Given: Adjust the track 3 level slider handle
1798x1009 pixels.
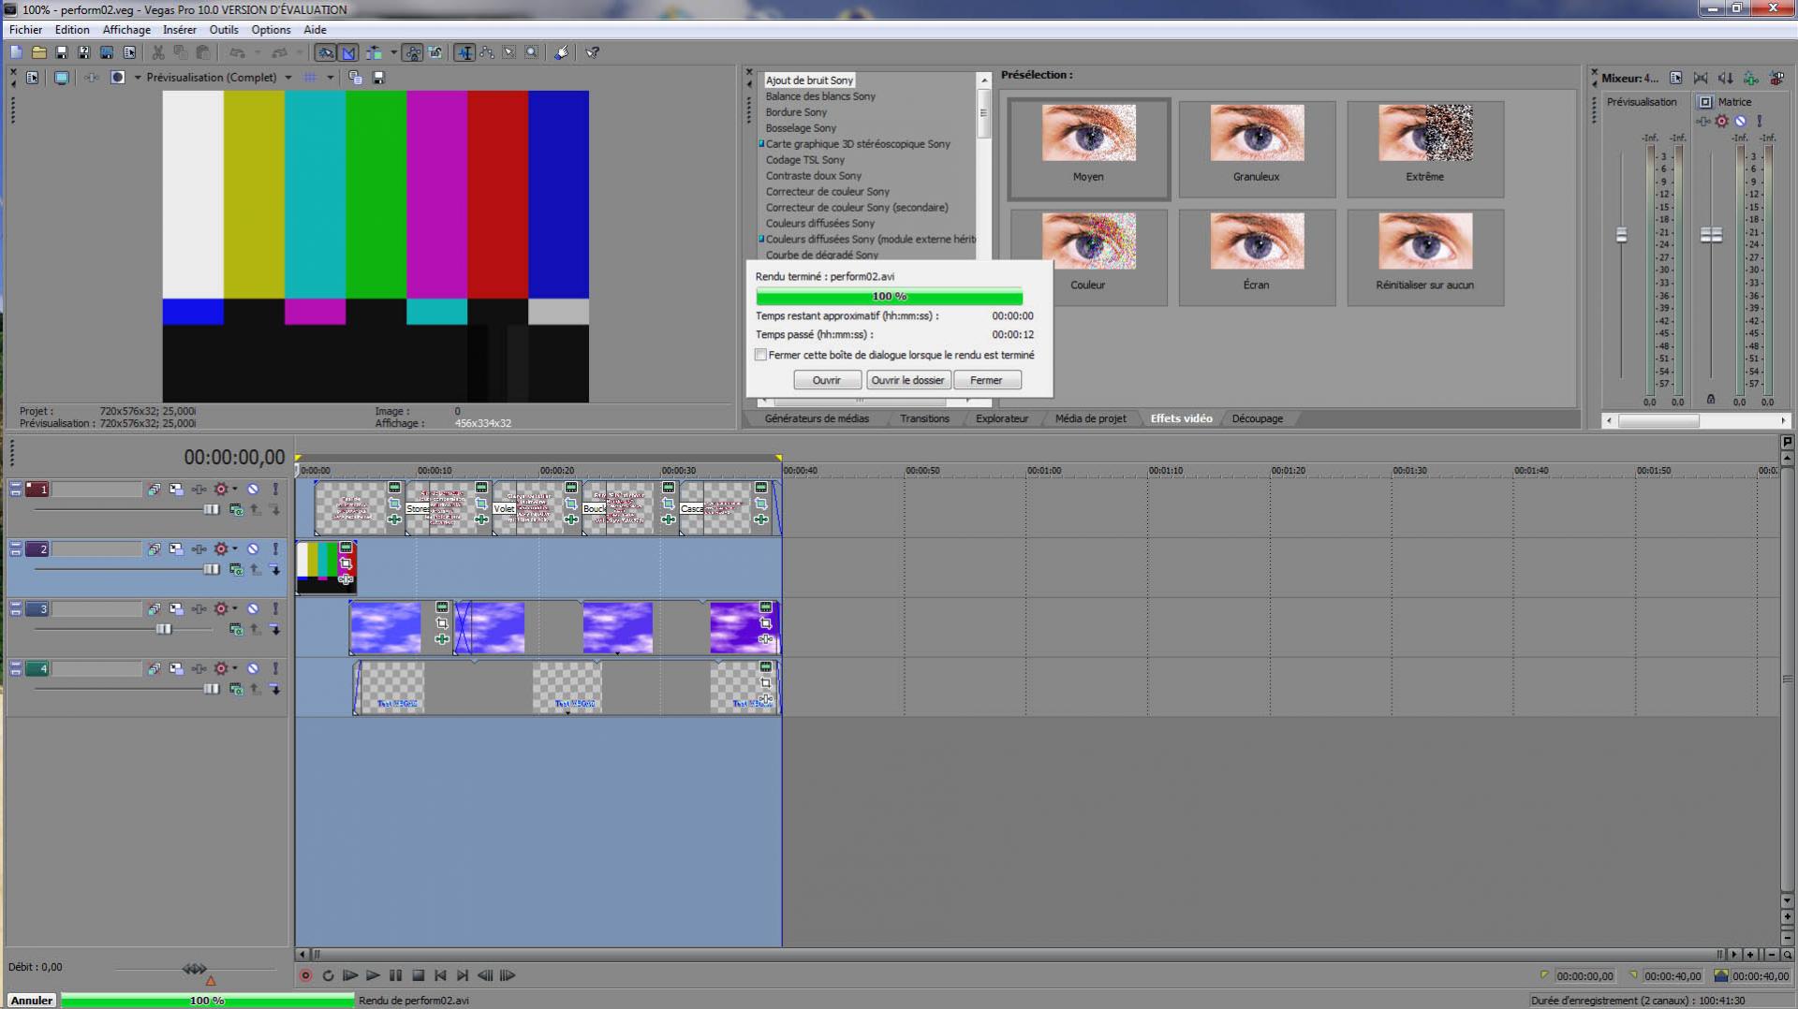Looking at the screenshot, I should (x=164, y=630).
